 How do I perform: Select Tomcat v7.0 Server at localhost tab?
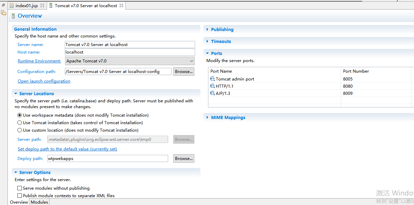point(86,6)
